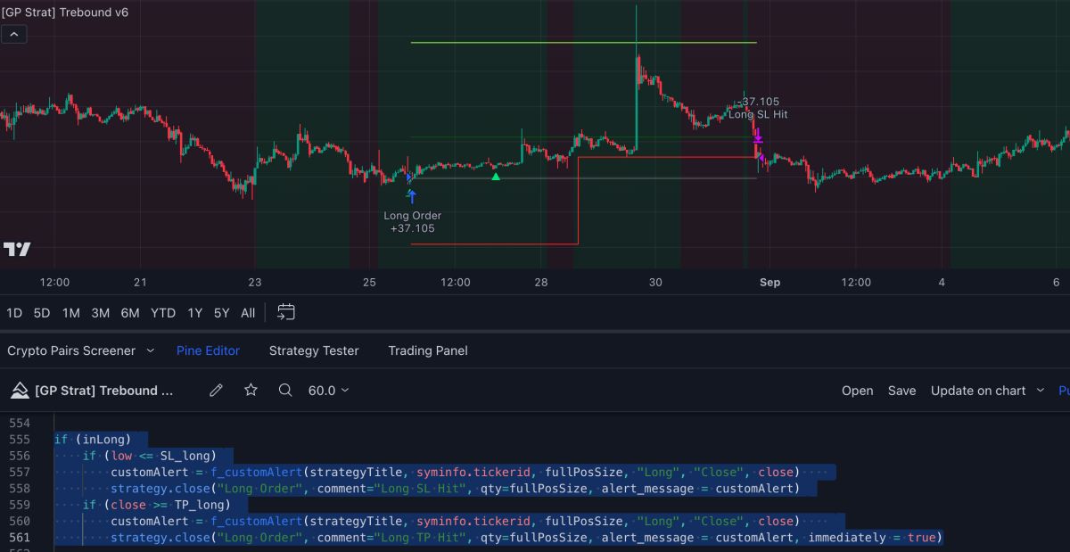Click the GP Strat Trebound v6 chart legend title
The width and height of the screenshot is (1070, 552).
coord(64,12)
